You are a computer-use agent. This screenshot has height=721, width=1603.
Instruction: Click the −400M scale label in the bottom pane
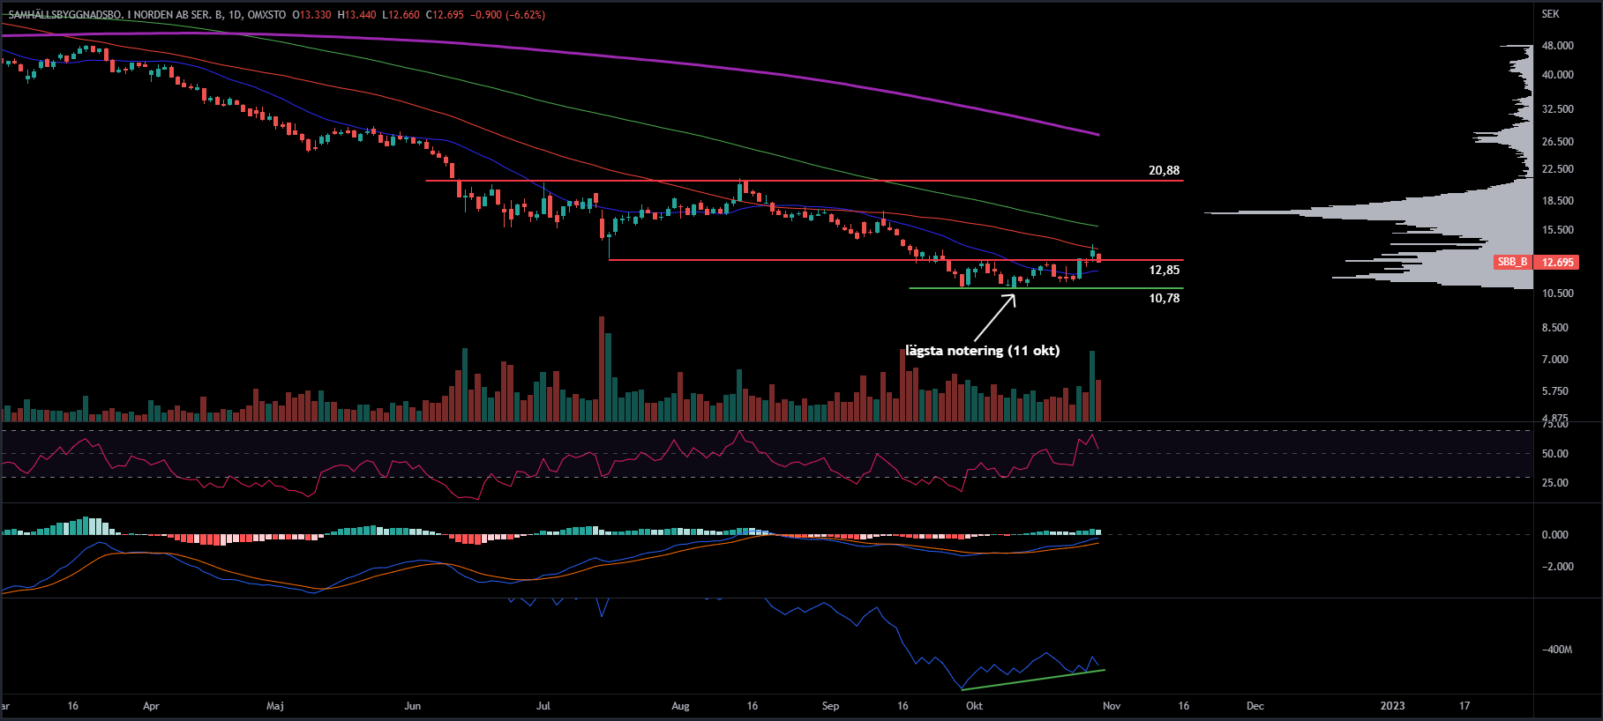click(1556, 650)
